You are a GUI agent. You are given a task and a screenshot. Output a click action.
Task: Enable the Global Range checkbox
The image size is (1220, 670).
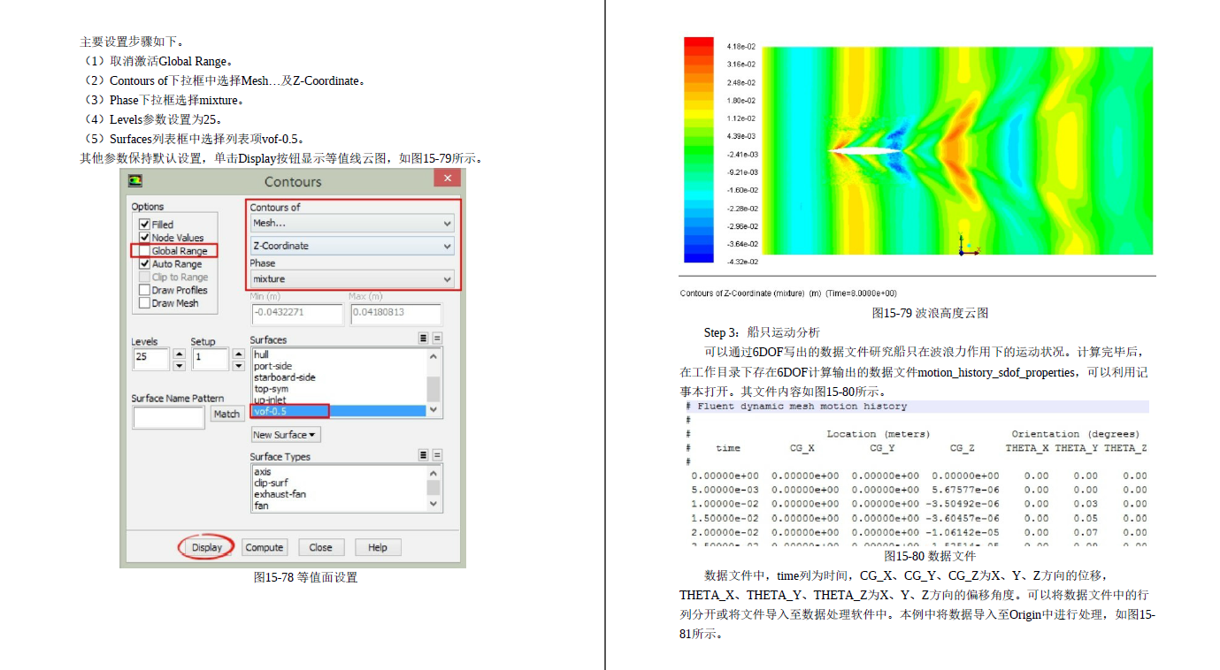coord(143,250)
